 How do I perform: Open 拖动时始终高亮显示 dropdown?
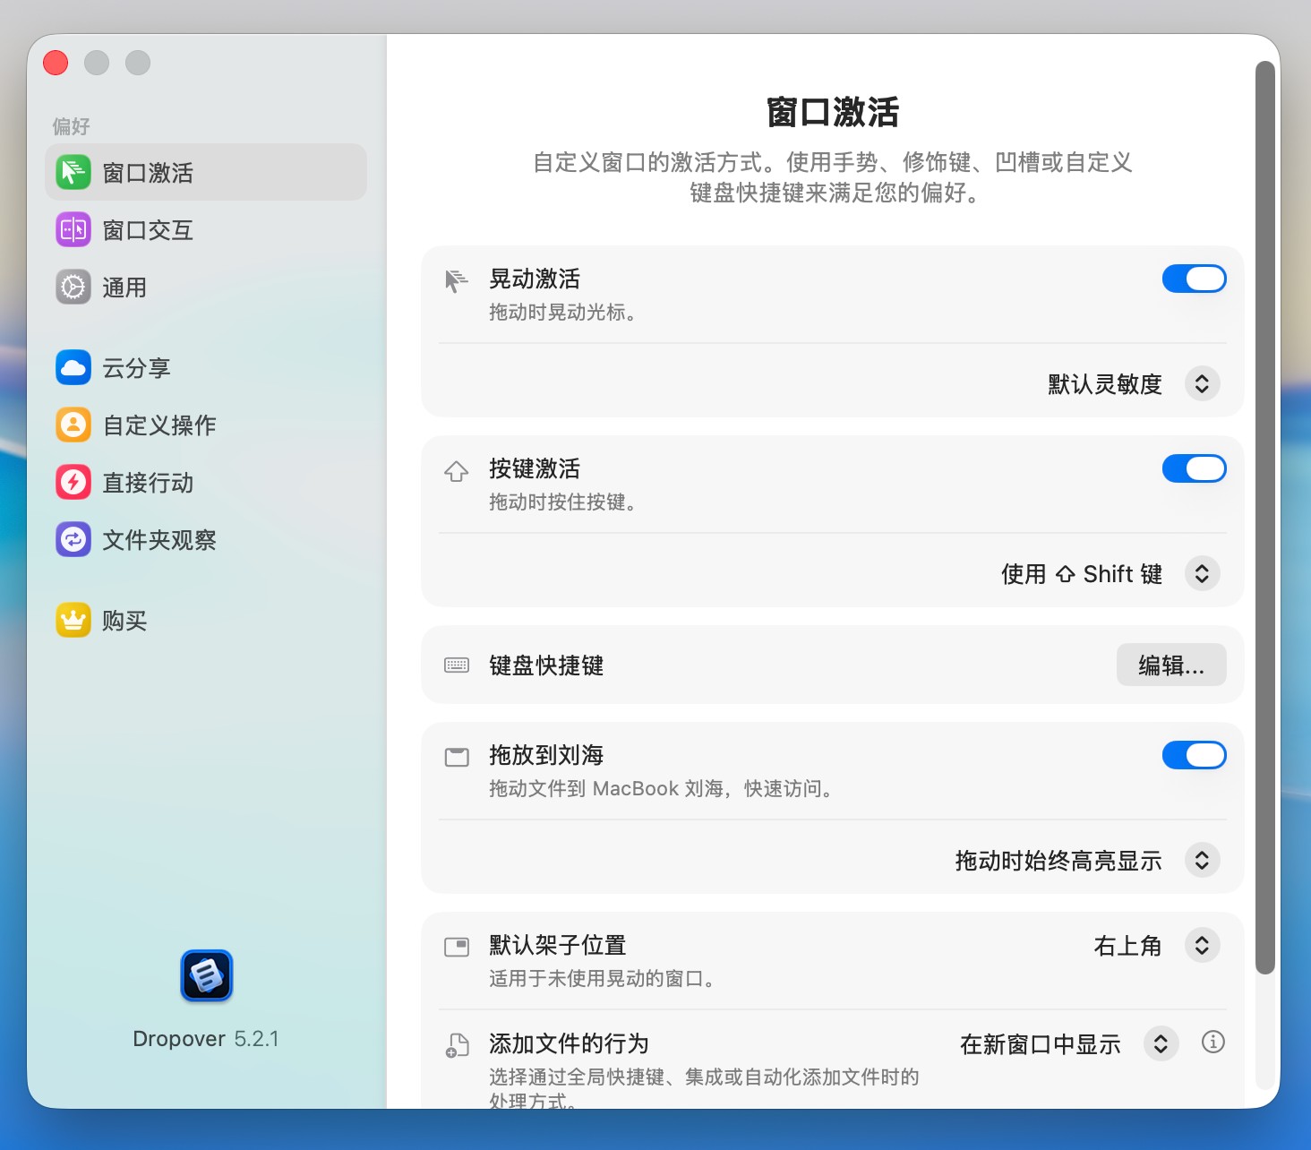(x=1202, y=861)
